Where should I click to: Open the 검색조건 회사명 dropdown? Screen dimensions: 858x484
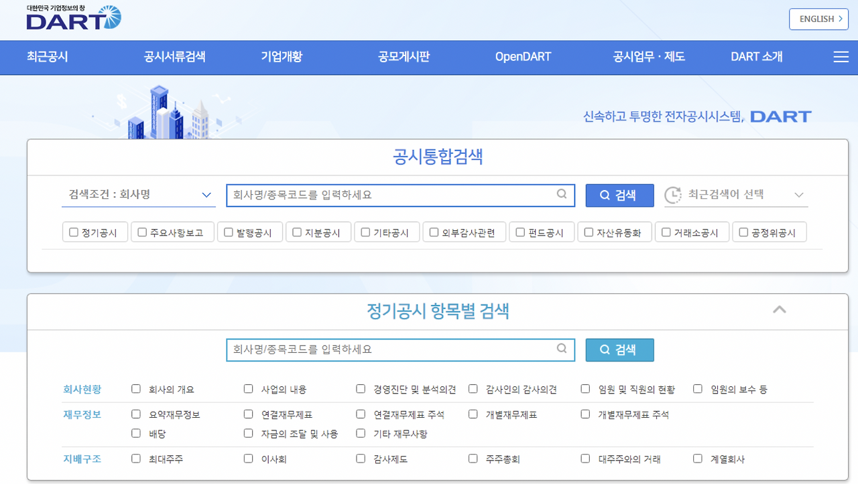point(139,194)
